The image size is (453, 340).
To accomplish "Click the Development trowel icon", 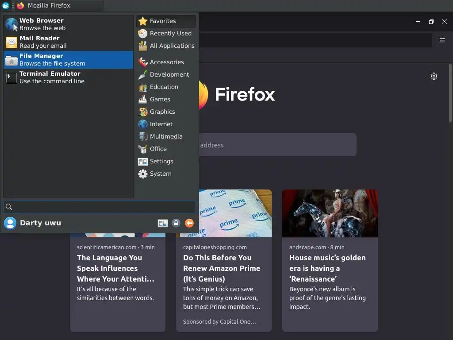I will (143, 74).
